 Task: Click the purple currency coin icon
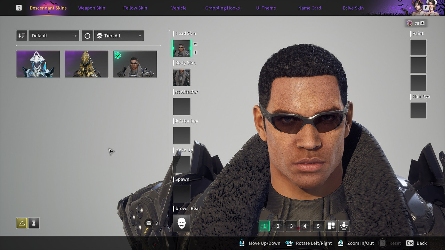click(410, 23)
